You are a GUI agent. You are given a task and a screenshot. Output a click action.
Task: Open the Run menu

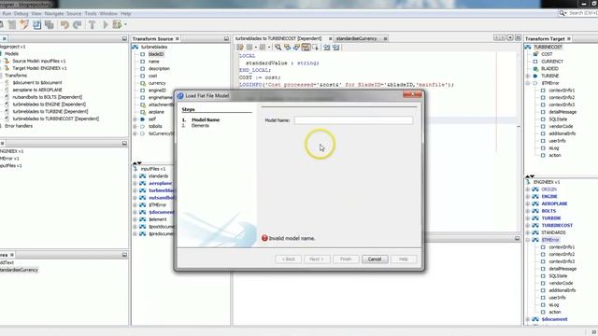point(7,14)
